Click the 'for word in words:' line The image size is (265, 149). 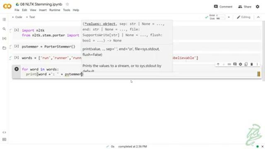pos(40,69)
